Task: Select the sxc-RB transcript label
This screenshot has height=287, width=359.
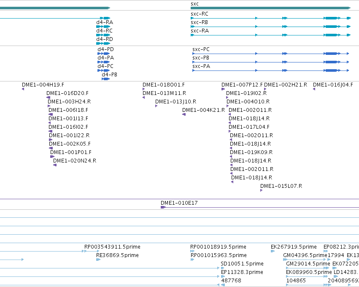Action: (200, 22)
